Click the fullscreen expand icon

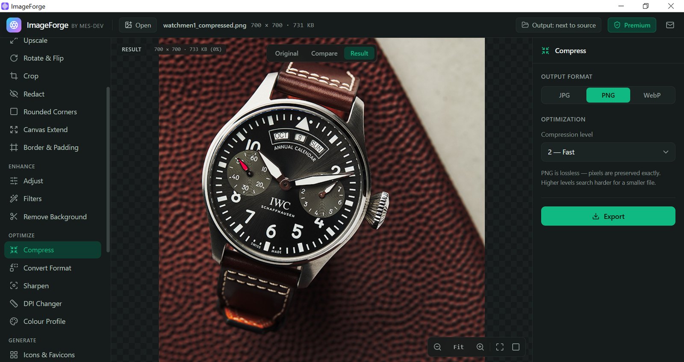[500, 347]
